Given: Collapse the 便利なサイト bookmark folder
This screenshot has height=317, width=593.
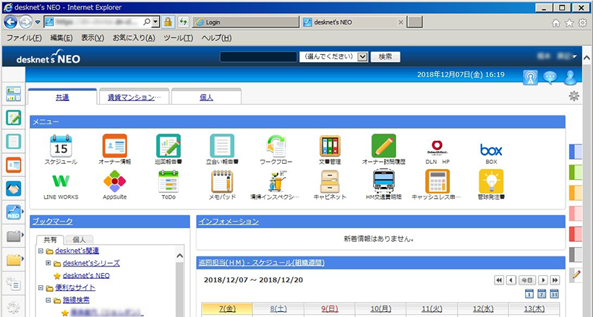Looking at the screenshot, I should pyautogui.click(x=40, y=287).
